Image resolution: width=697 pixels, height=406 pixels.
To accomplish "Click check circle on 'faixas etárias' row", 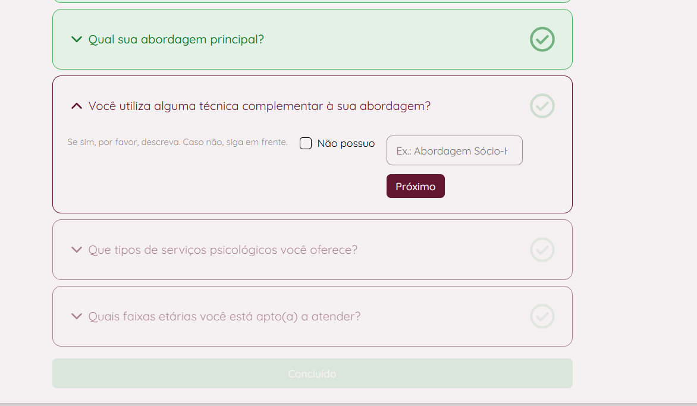I will pos(542,316).
